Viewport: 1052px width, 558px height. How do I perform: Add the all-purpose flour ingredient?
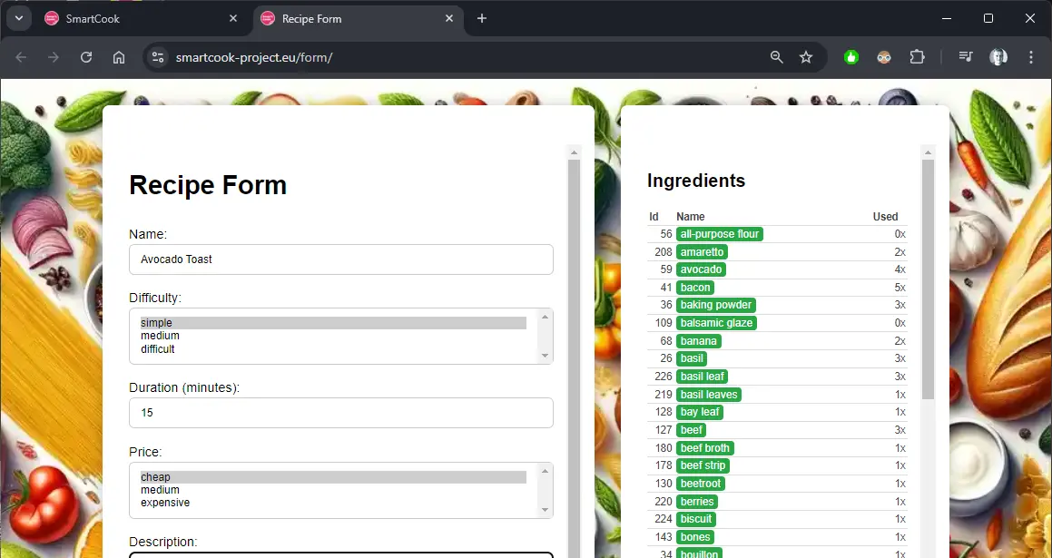click(719, 234)
